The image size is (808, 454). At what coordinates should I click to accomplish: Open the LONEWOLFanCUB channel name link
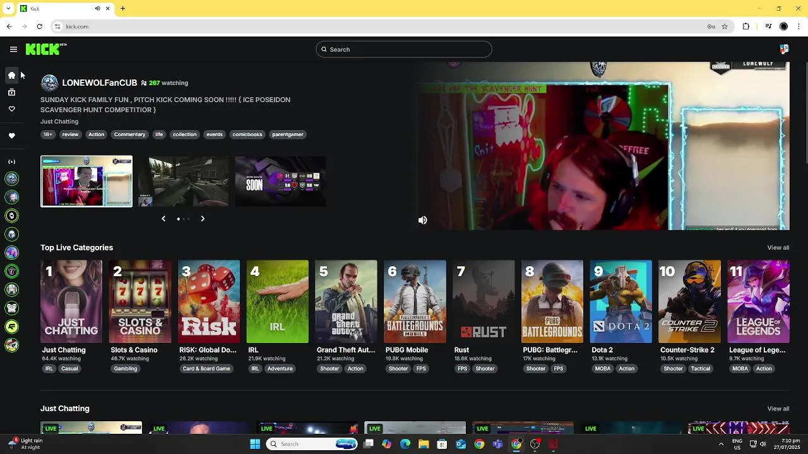click(99, 83)
